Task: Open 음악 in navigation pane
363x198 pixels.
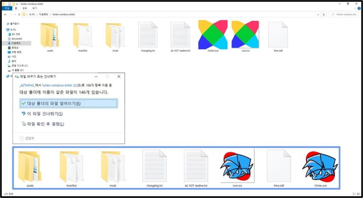Action: pyautogui.click(x=12, y=61)
